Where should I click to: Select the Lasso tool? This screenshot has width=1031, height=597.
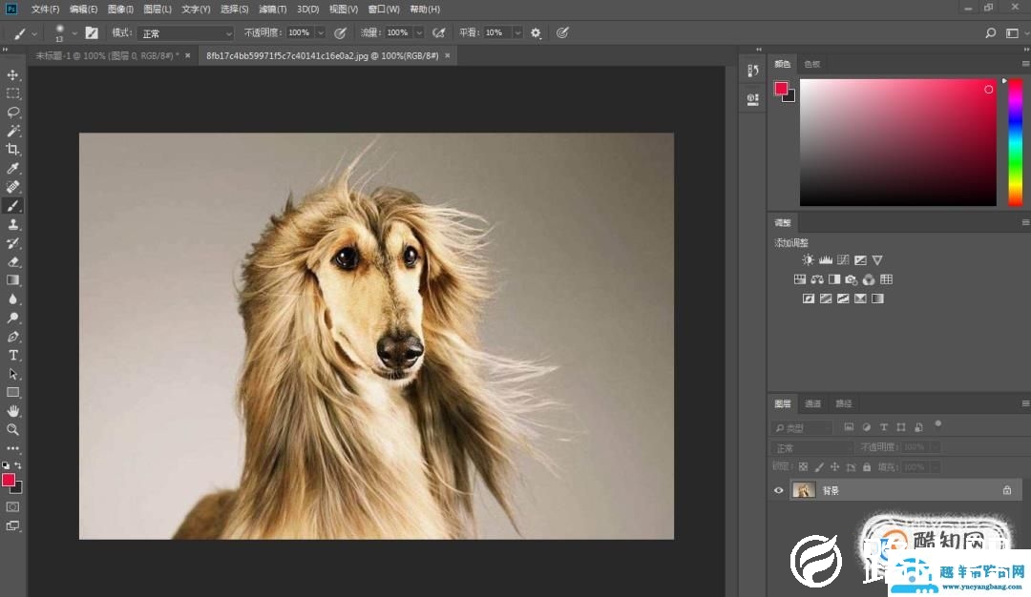point(13,112)
